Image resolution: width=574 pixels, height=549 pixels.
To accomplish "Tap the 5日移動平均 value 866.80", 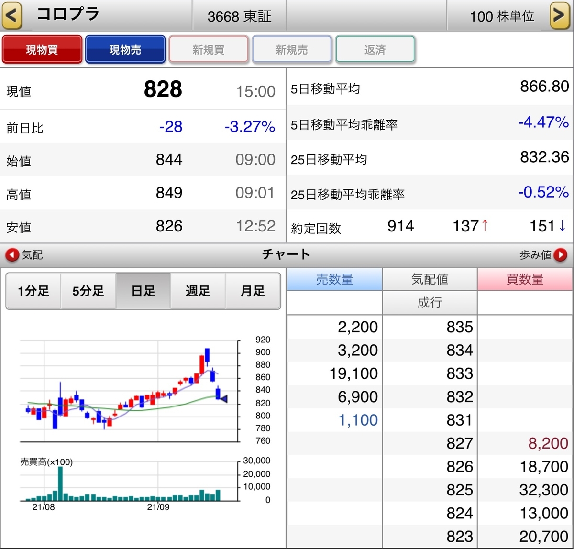I will click(x=544, y=87).
